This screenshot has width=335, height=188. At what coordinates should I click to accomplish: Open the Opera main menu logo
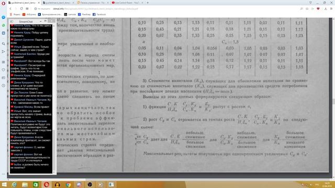[3, 3]
